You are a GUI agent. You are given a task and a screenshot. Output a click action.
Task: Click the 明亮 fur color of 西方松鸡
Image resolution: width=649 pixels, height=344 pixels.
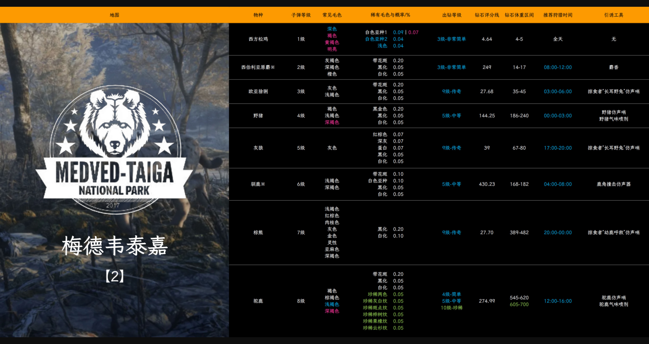click(x=332, y=49)
